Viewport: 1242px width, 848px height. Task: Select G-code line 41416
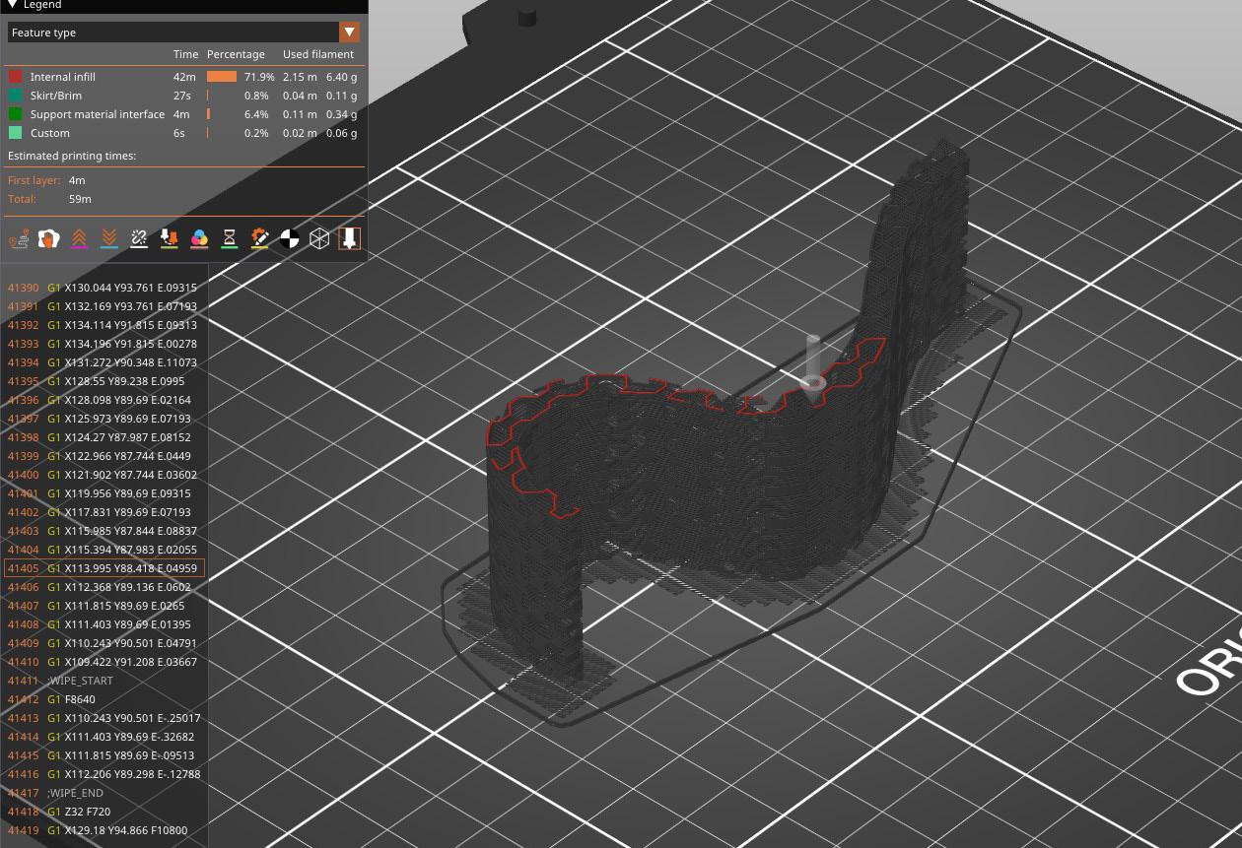[103, 774]
